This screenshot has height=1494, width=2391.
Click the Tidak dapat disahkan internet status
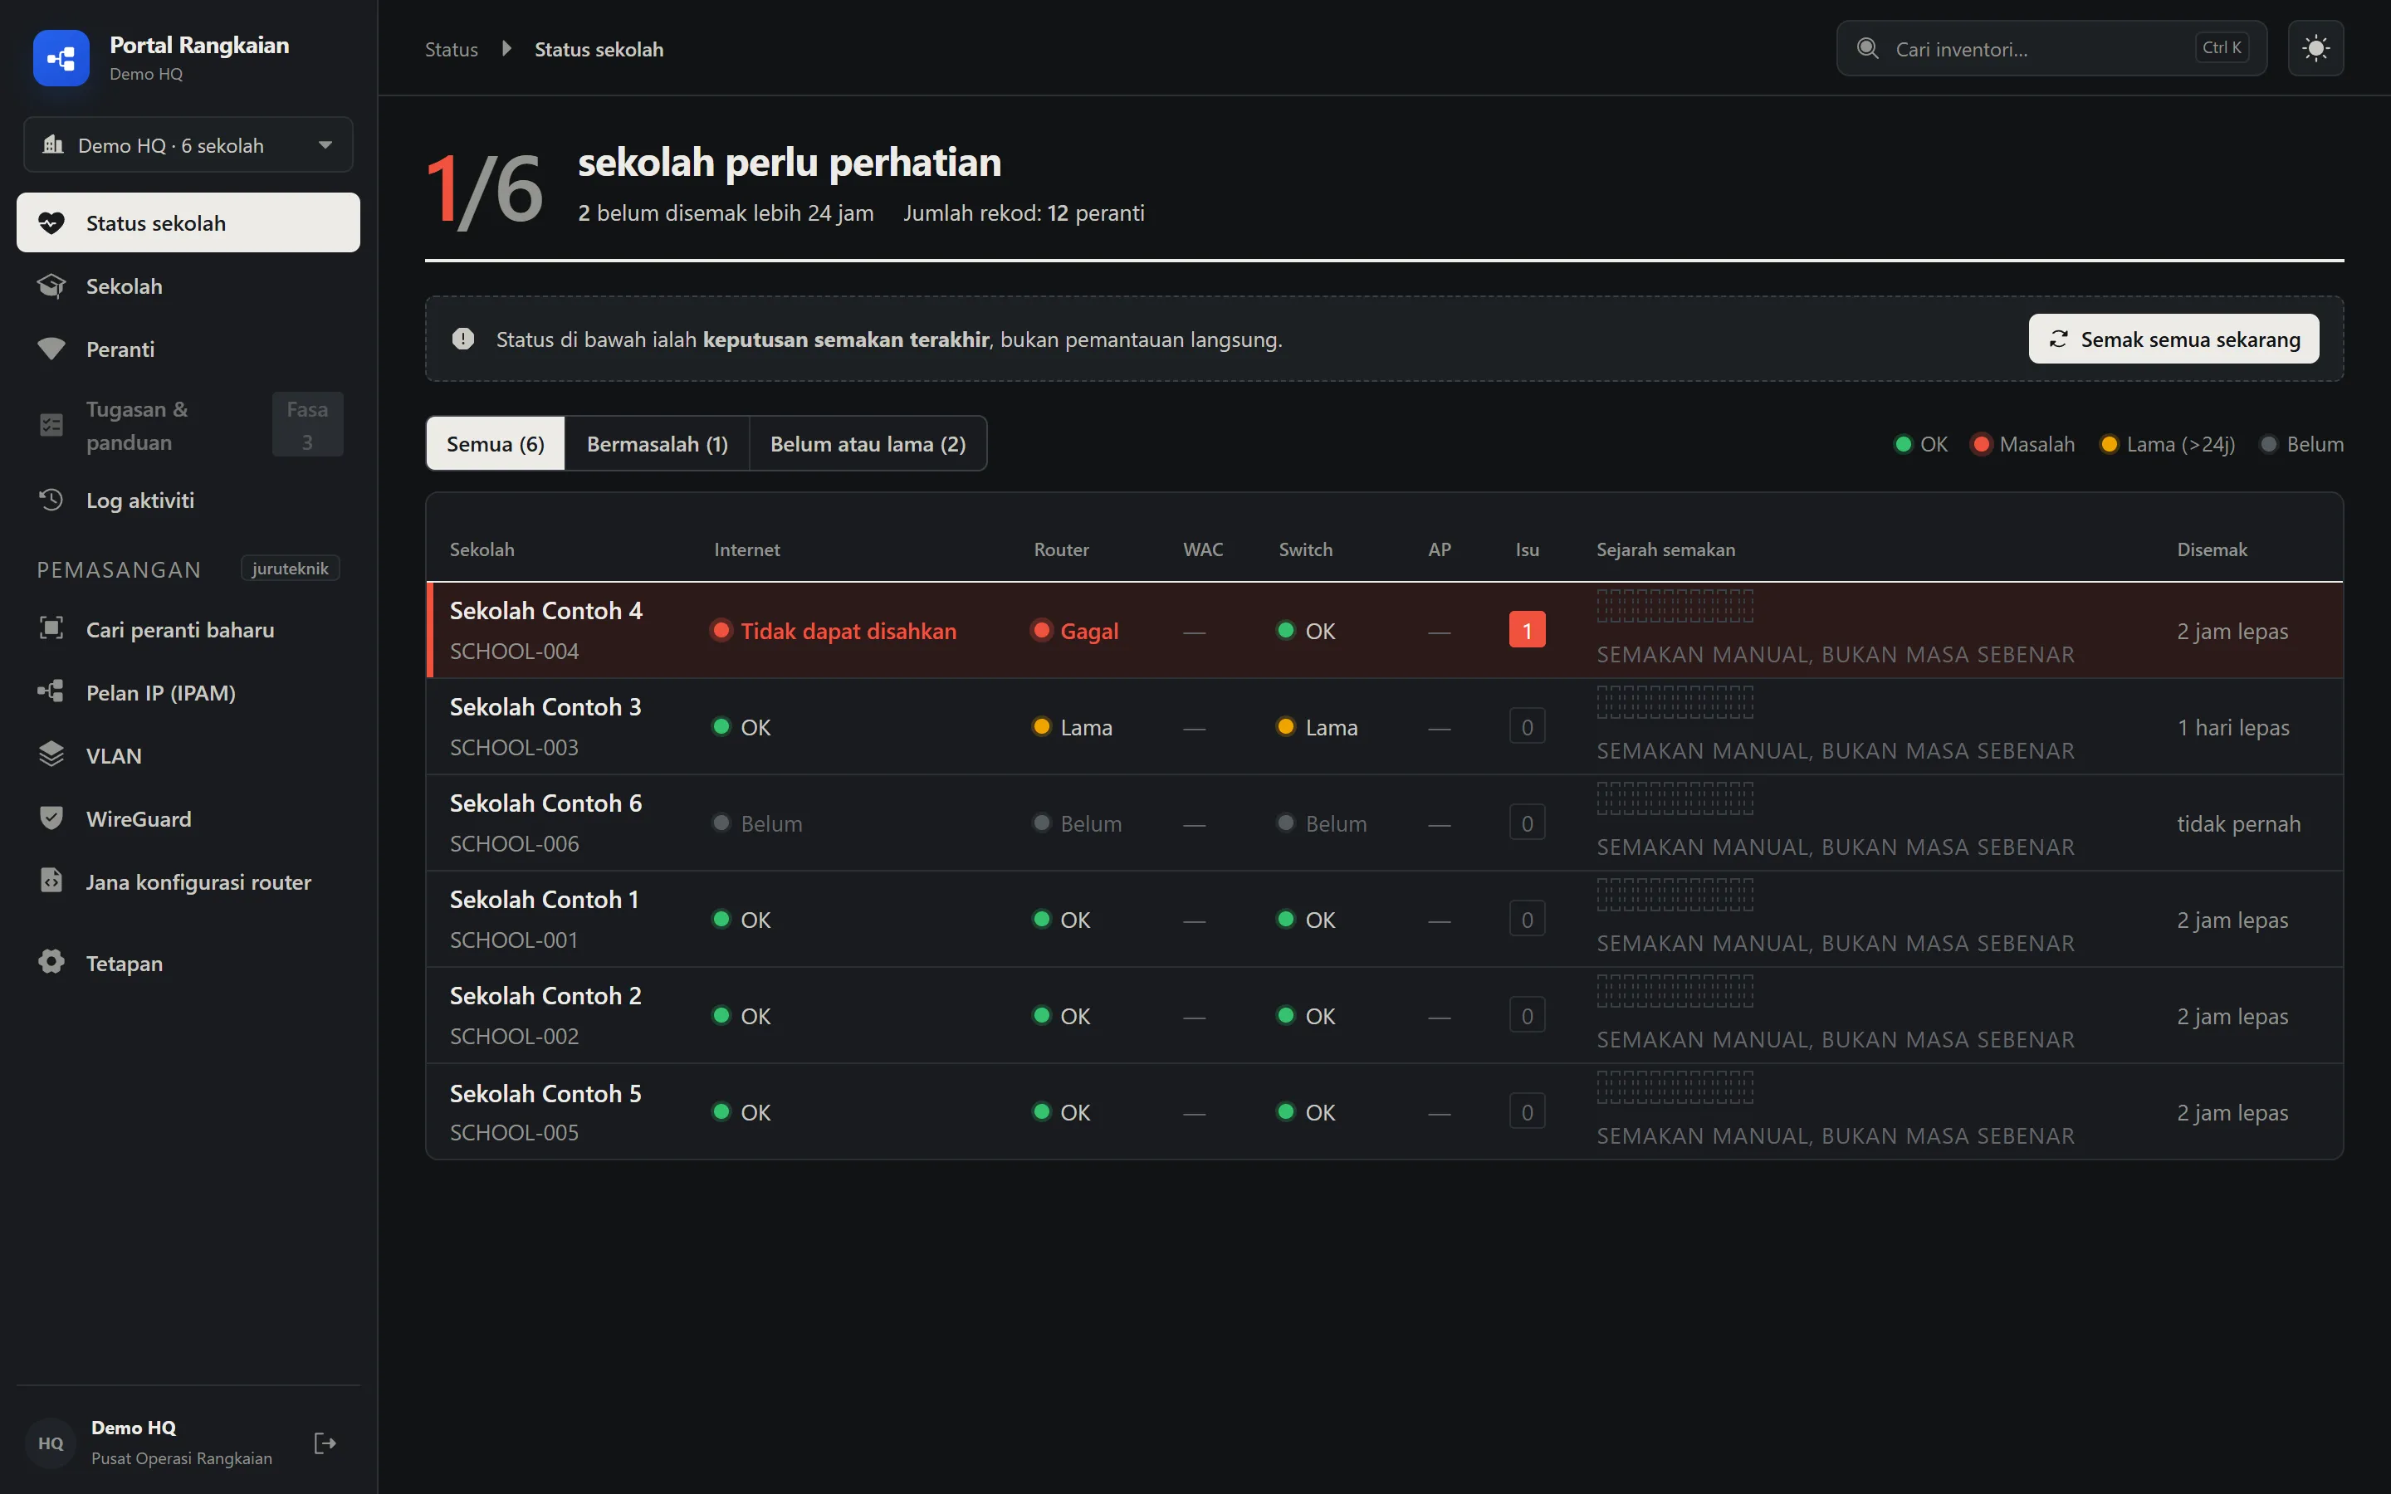coord(834,631)
